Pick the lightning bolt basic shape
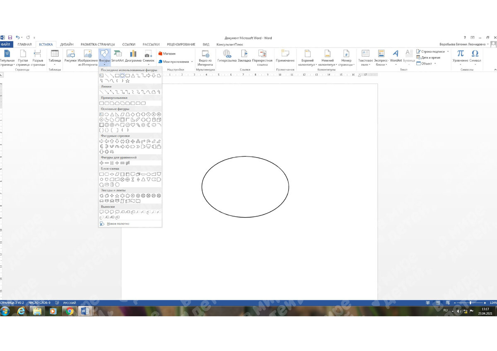497x351 pixels. pos(138,125)
